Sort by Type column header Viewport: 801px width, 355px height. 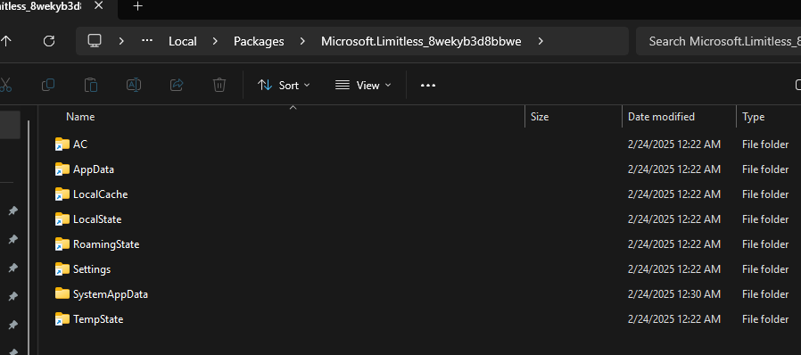[x=754, y=117]
